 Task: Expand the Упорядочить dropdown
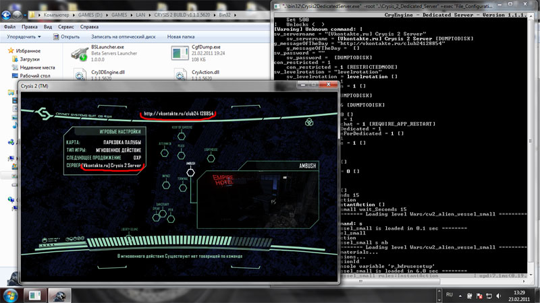(x=24, y=37)
